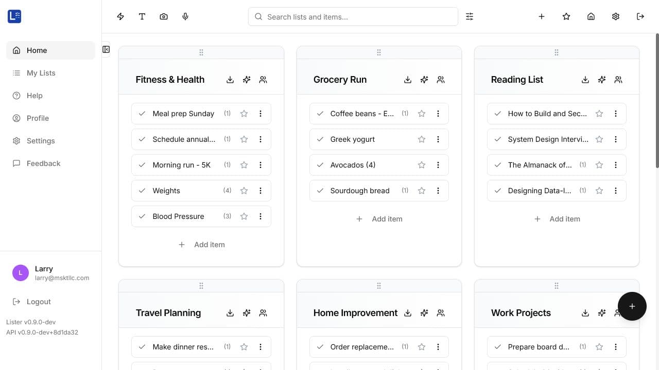Click AI sparkle icon on Home Improvement

[x=424, y=313]
